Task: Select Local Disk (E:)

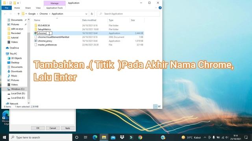Action: pyautogui.click(x=18, y=98)
